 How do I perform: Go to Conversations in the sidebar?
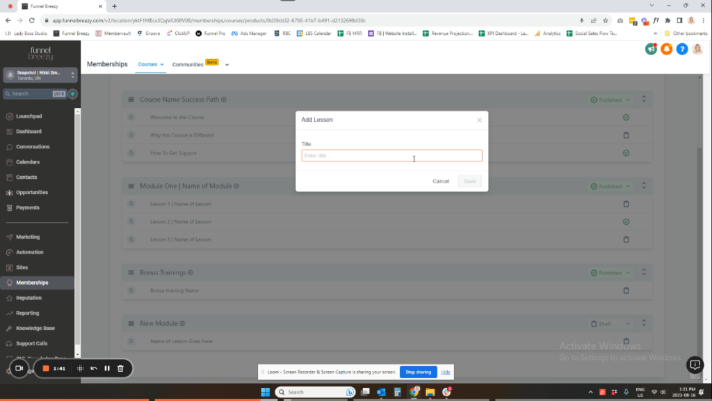tap(33, 147)
